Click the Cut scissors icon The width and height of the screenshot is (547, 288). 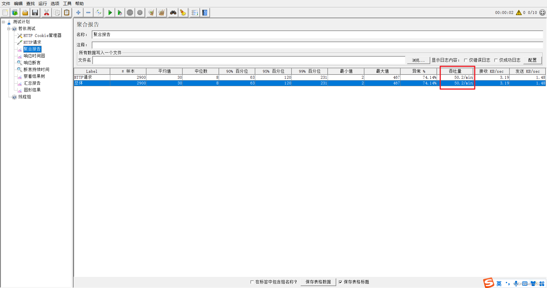(46, 13)
